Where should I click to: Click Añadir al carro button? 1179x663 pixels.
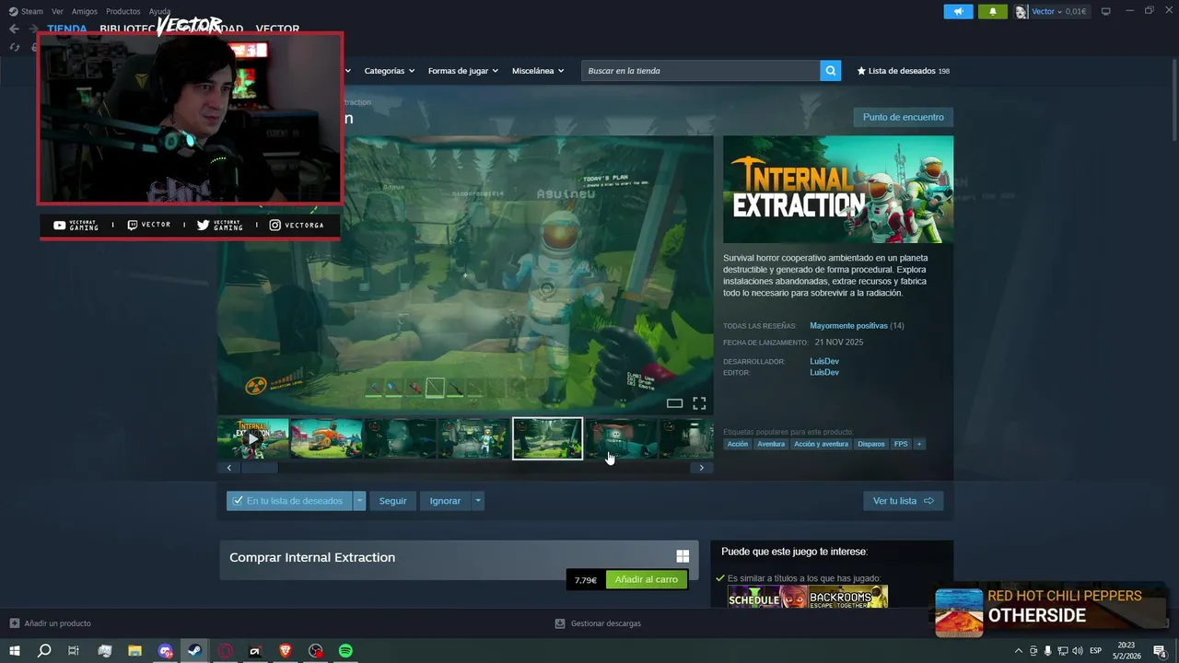[x=646, y=580]
